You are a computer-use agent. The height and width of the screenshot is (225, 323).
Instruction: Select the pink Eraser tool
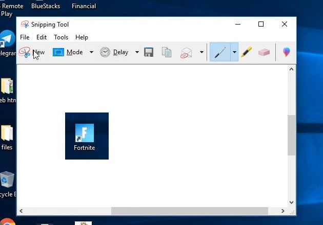264,52
